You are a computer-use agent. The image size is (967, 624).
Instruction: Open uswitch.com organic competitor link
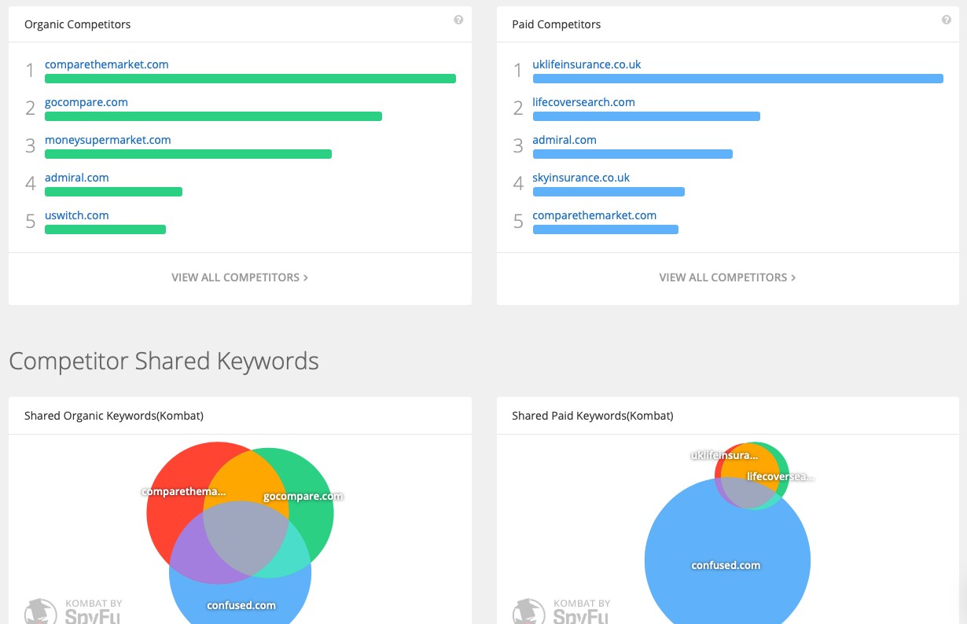point(77,215)
